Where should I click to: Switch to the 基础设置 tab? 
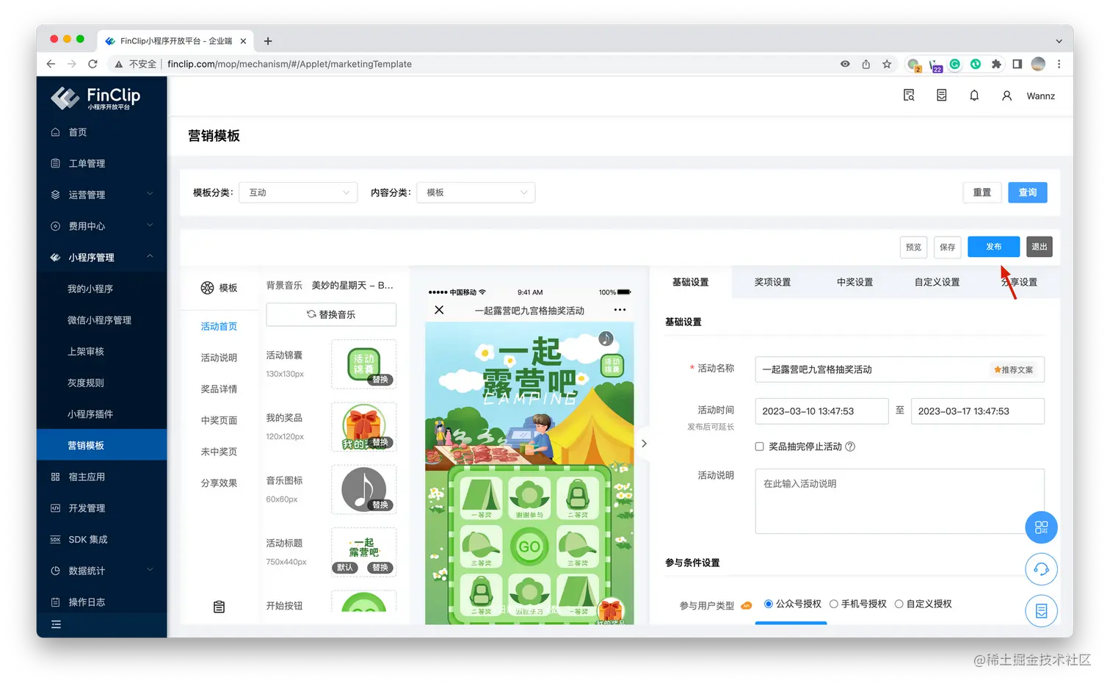(x=691, y=282)
